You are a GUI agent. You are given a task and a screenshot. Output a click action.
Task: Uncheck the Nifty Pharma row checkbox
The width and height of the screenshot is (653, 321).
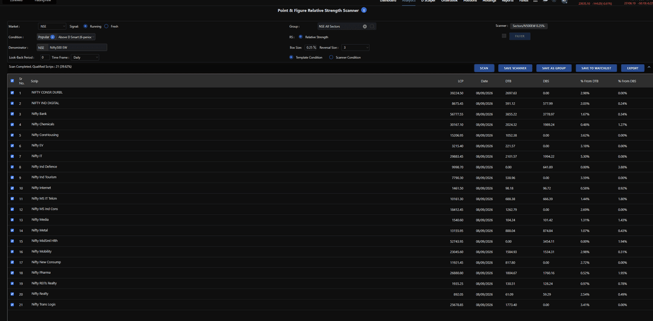(x=12, y=273)
